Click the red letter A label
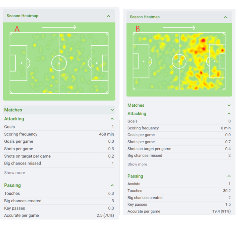The height and width of the screenshot is (238, 238). pos(17,29)
